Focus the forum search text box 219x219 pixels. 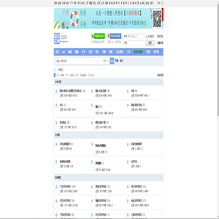click(x=78, y=61)
